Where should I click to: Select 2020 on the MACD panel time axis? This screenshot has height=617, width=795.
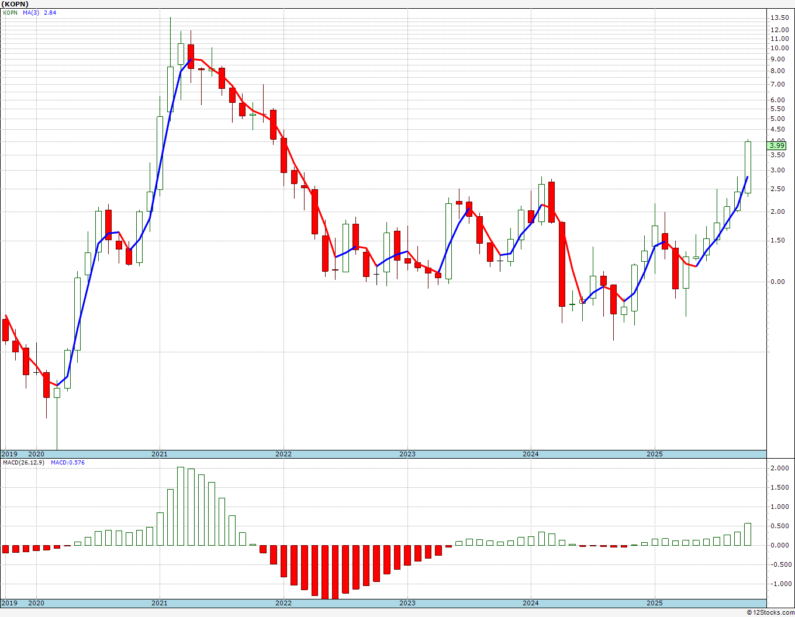(36, 603)
